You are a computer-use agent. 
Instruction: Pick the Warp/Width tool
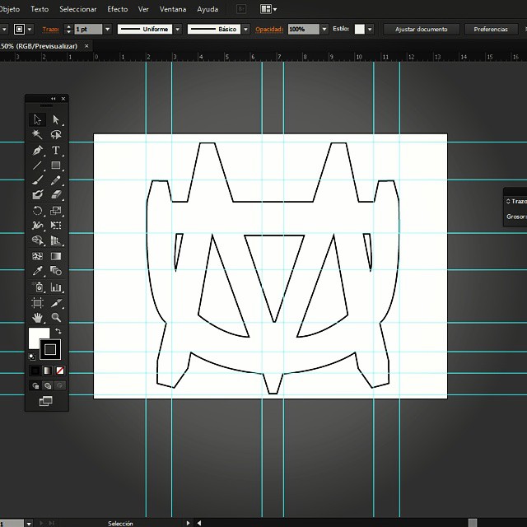pos(37,225)
